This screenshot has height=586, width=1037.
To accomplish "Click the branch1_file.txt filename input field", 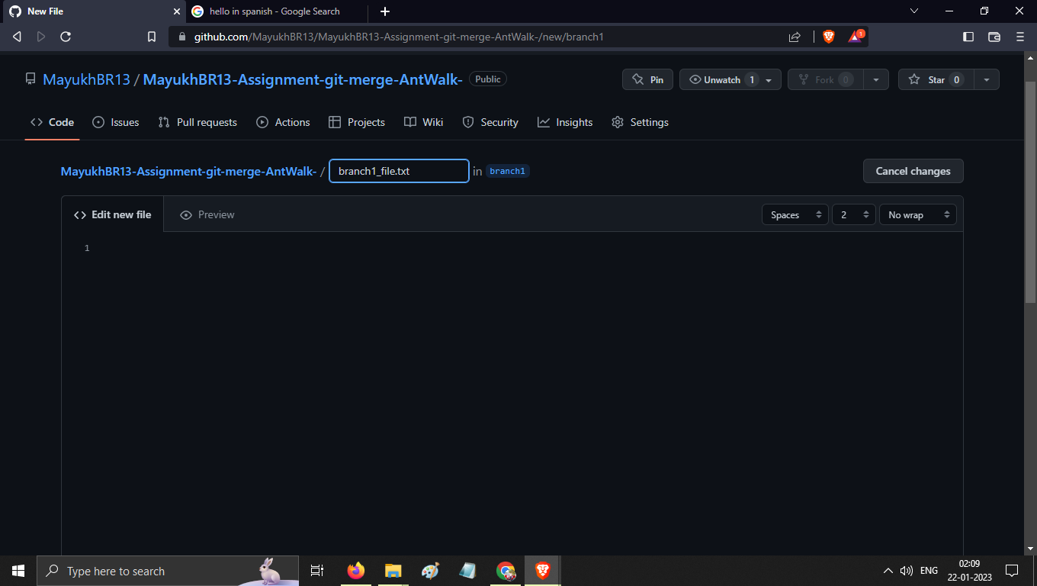I will point(398,171).
